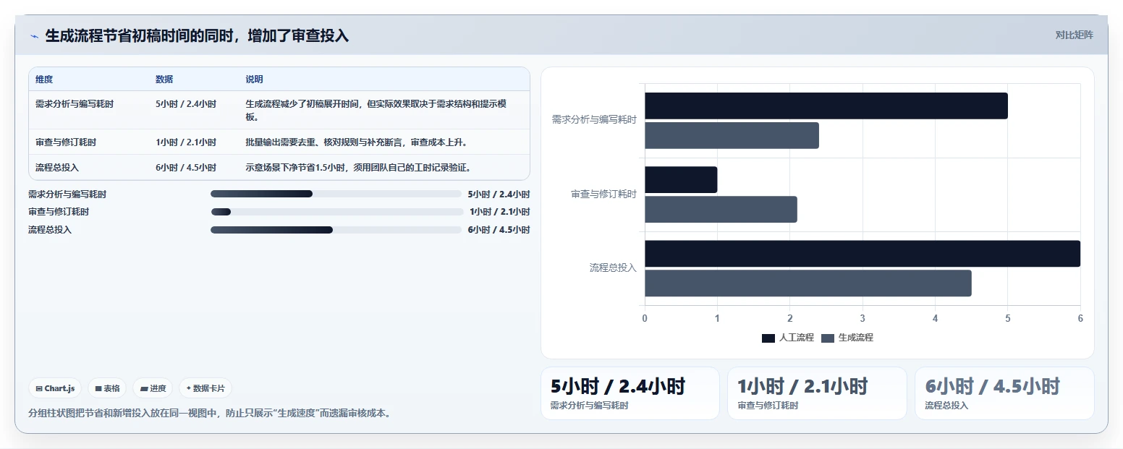Click the 需求分析与编写耗时 caption on the data card
This screenshot has height=449, width=1123.
pyautogui.click(x=590, y=406)
